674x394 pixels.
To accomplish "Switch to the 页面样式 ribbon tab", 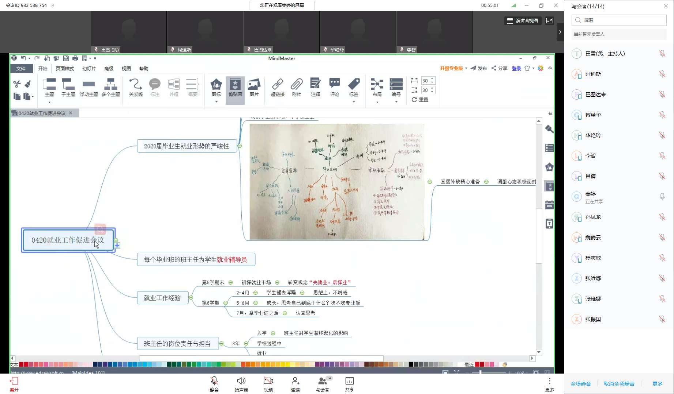I will [x=65, y=69].
